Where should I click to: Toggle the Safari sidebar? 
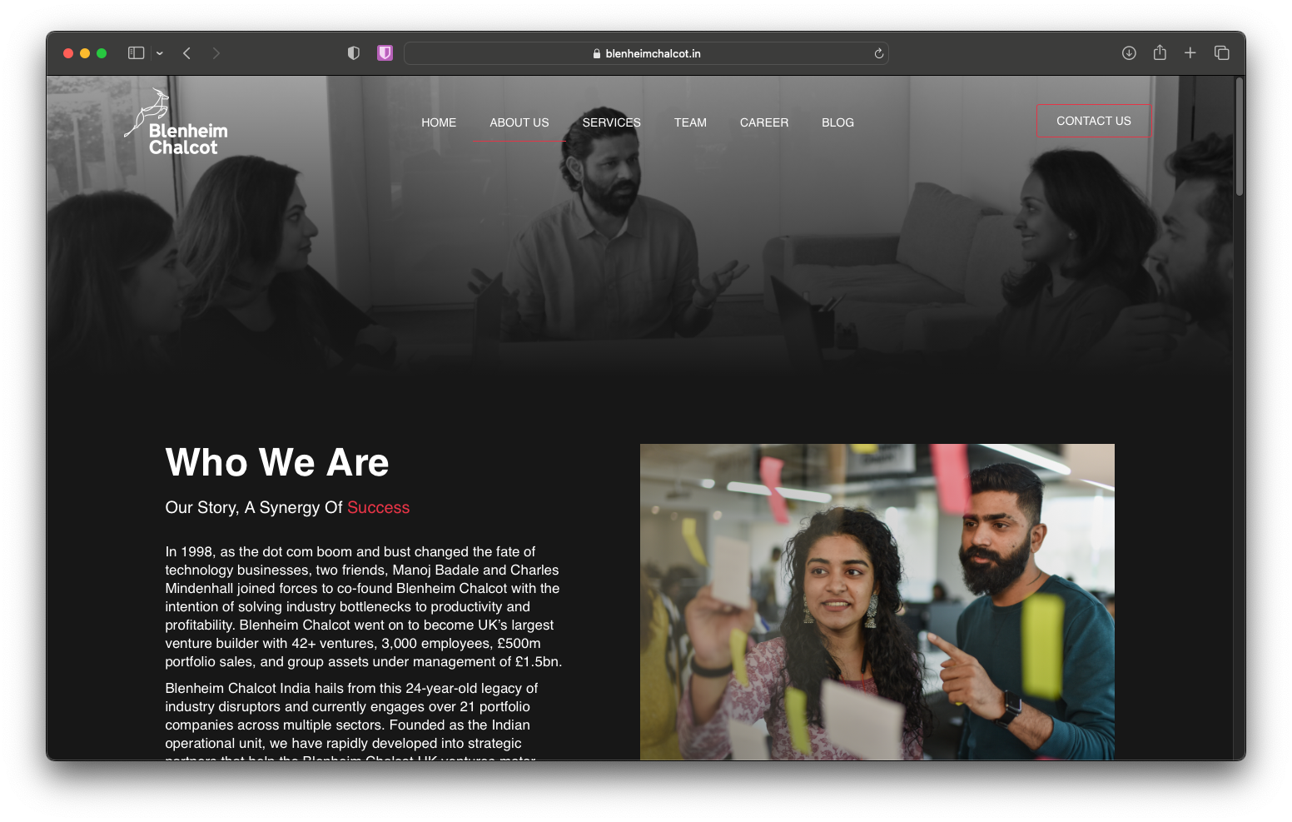pos(136,53)
